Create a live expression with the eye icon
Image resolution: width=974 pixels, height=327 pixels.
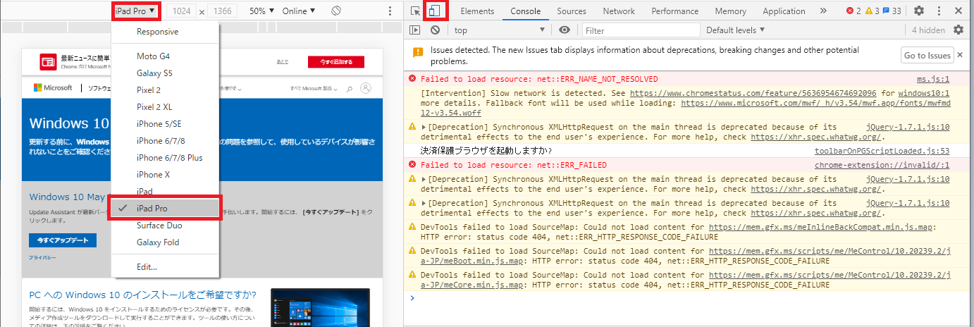(x=564, y=30)
